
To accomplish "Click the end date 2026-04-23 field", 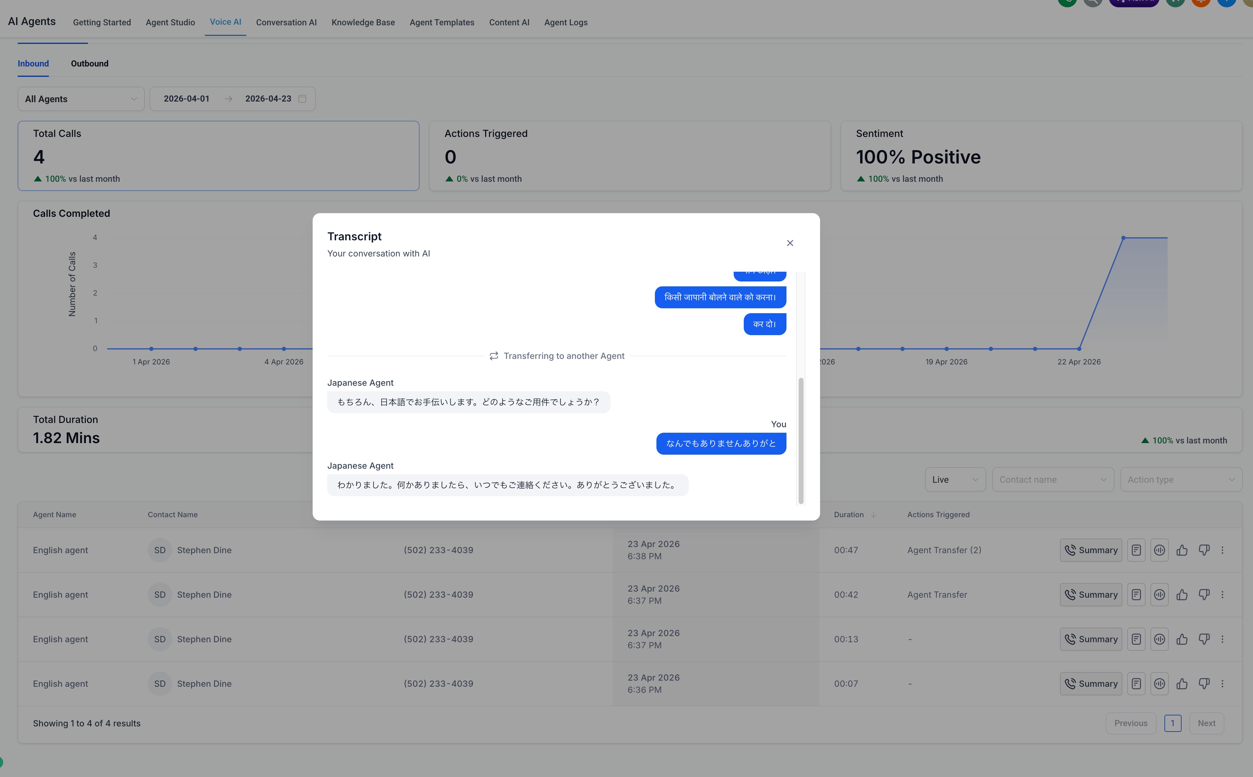I will click(268, 99).
